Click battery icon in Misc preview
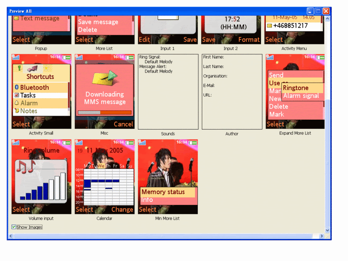Image resolution: width=348 pixels, height=261 pixels. [130, 58]
